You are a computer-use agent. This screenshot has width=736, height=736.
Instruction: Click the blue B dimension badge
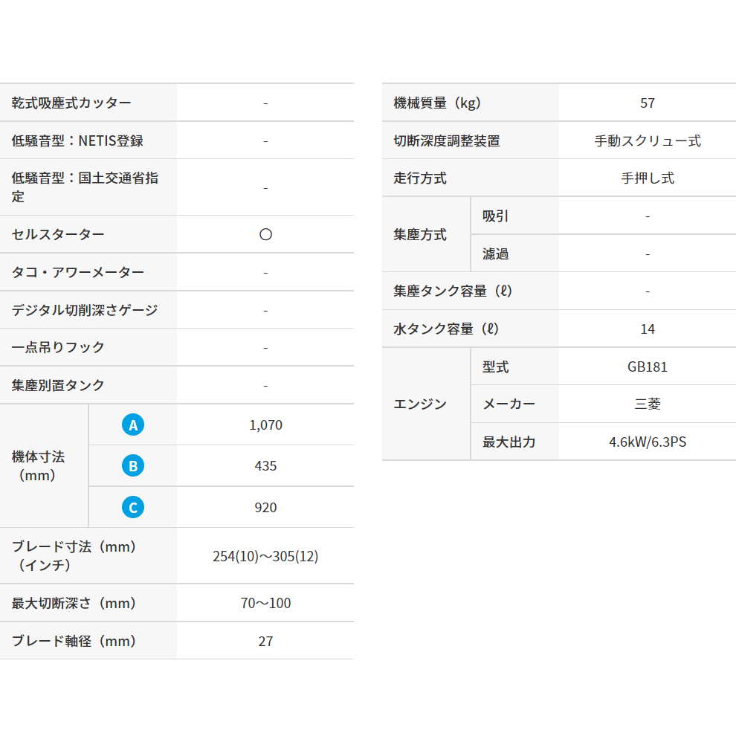[x=133, y=466]
